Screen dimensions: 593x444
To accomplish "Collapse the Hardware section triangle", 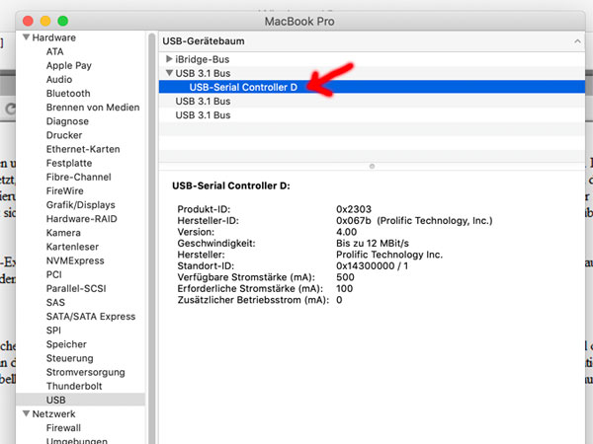I will [x=26, y=37].
